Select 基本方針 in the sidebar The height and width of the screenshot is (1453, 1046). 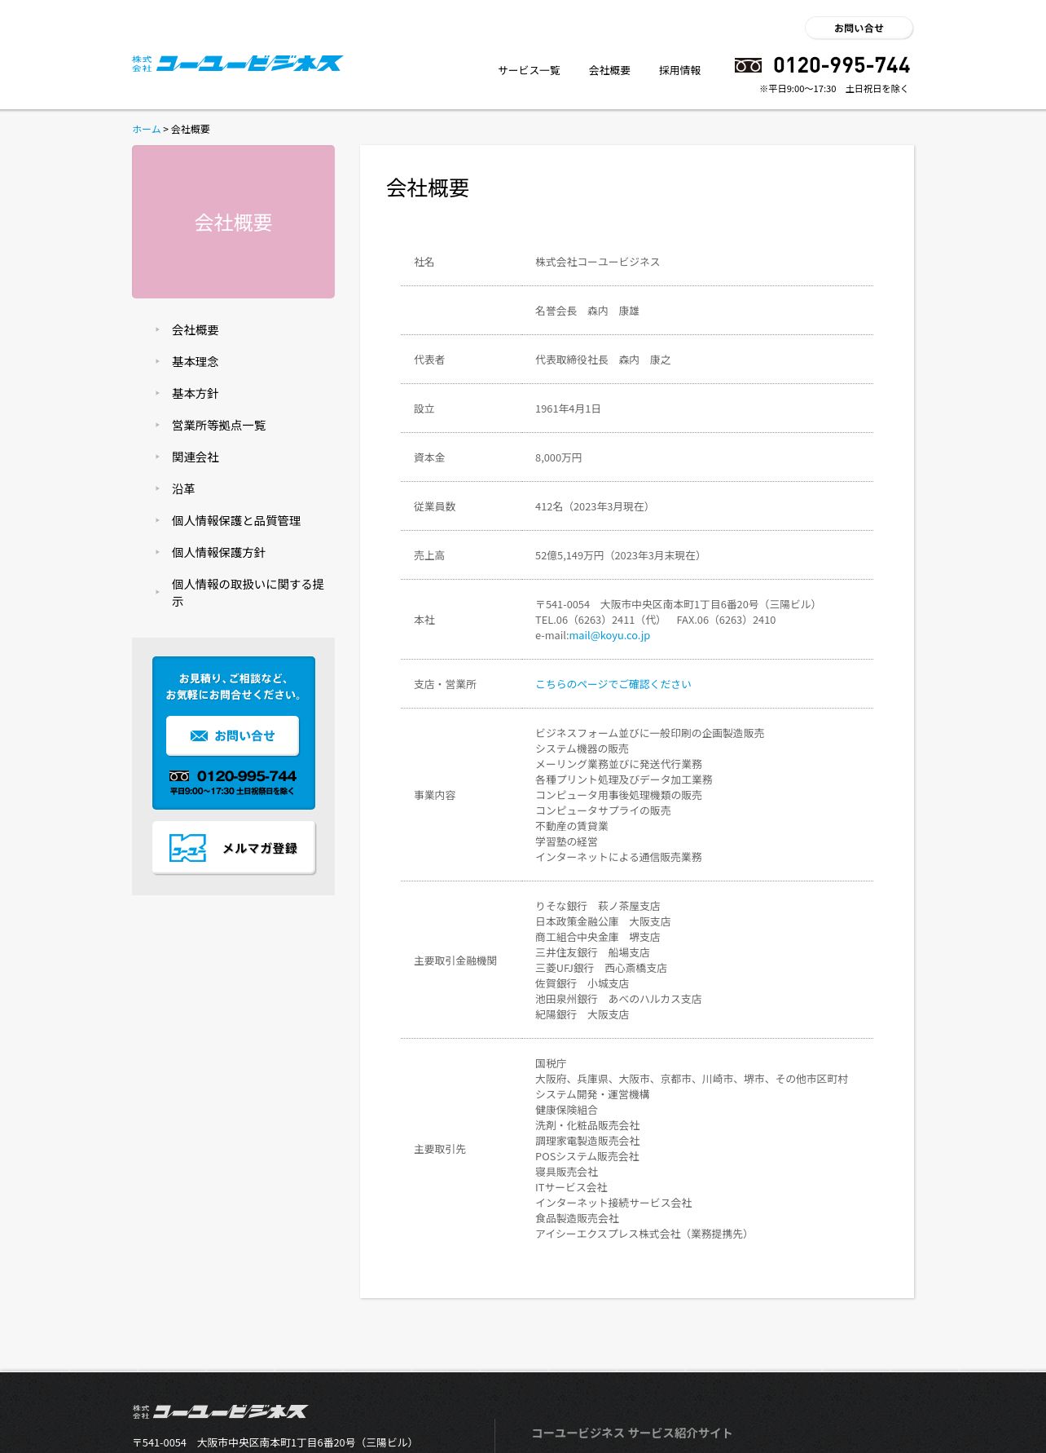[x=195, y=394]
